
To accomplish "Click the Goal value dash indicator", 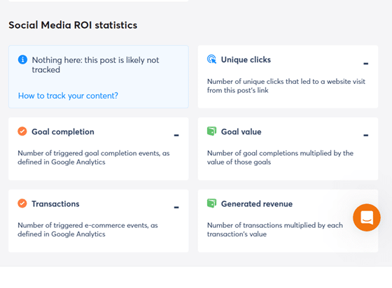I will (x=365, y=136).
